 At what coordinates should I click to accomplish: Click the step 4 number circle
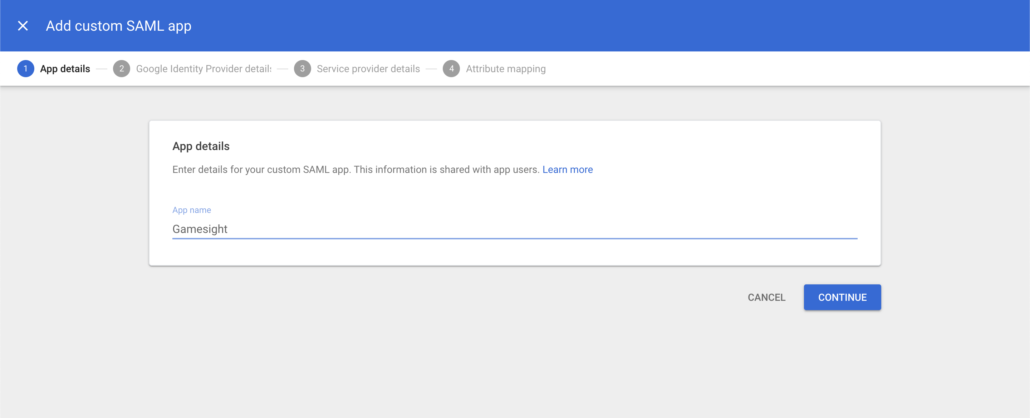coord(451,69)
